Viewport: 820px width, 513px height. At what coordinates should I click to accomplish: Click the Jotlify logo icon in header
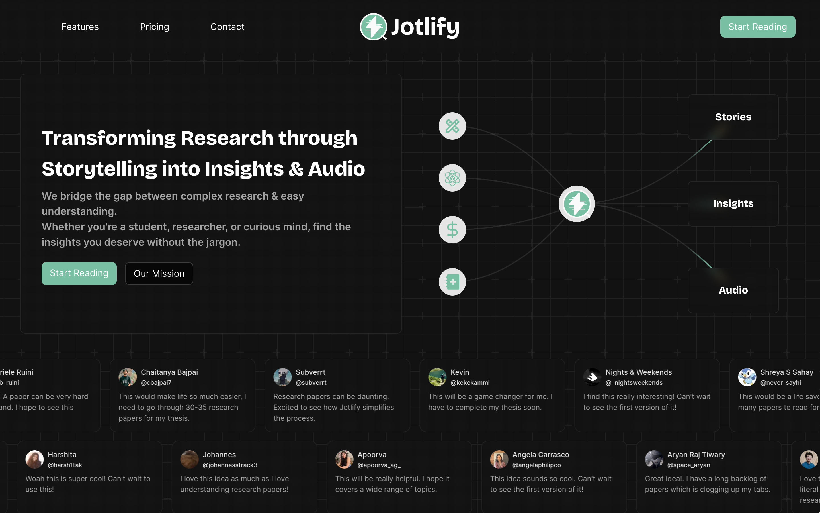373,27
